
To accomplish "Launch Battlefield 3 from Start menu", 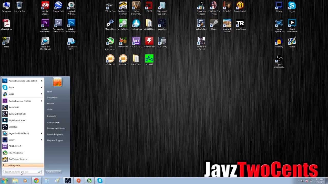I will tap(23, 108).
